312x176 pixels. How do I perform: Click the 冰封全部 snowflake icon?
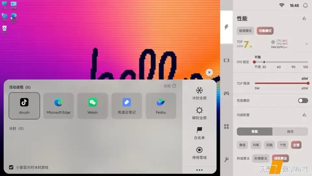[x=199, y=90]
